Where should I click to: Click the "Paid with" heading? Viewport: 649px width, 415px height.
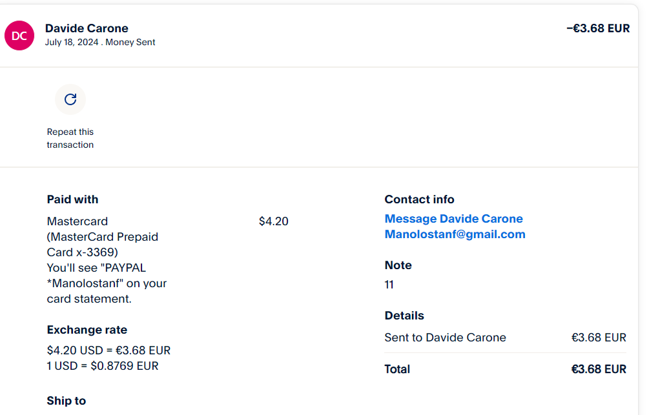click(72, 199)
